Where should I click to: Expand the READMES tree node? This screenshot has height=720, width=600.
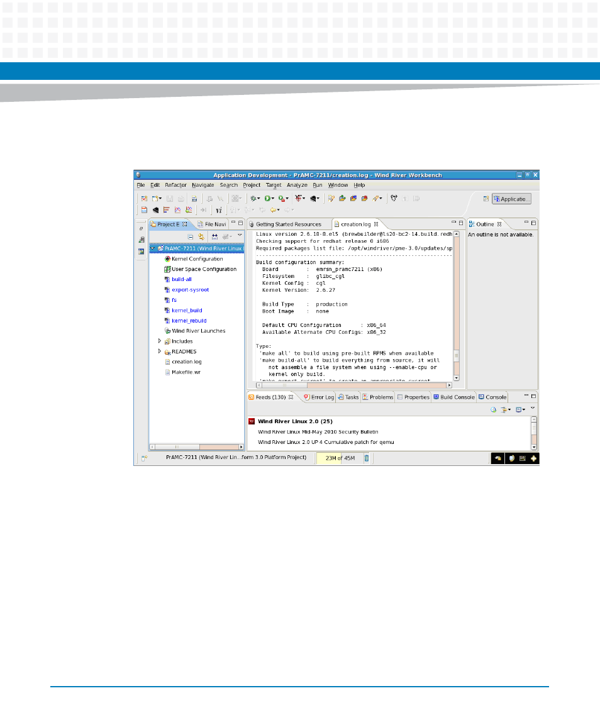(x=159, y=352)
